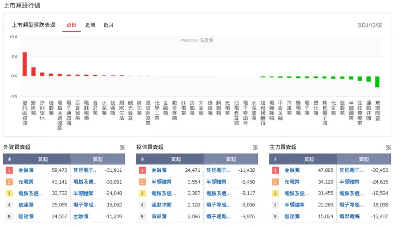The height and width of the screenshot is (227, 400).
Task: Click the value -33,453 in 主力 table
Action: point(380,170)
